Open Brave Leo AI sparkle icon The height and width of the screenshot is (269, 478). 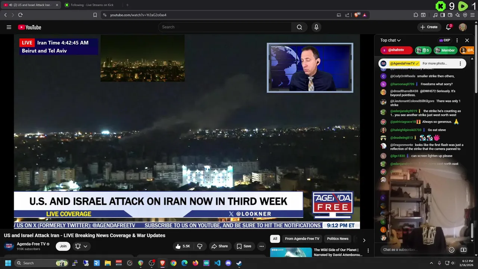(458, 15)
